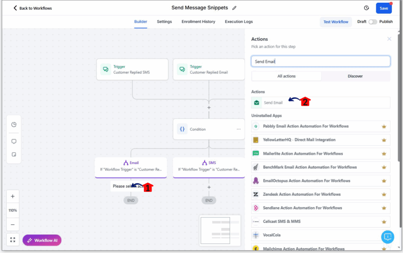Click Mailerlite app icon
This screenshot has width=403, height=253.
point(256,153)
